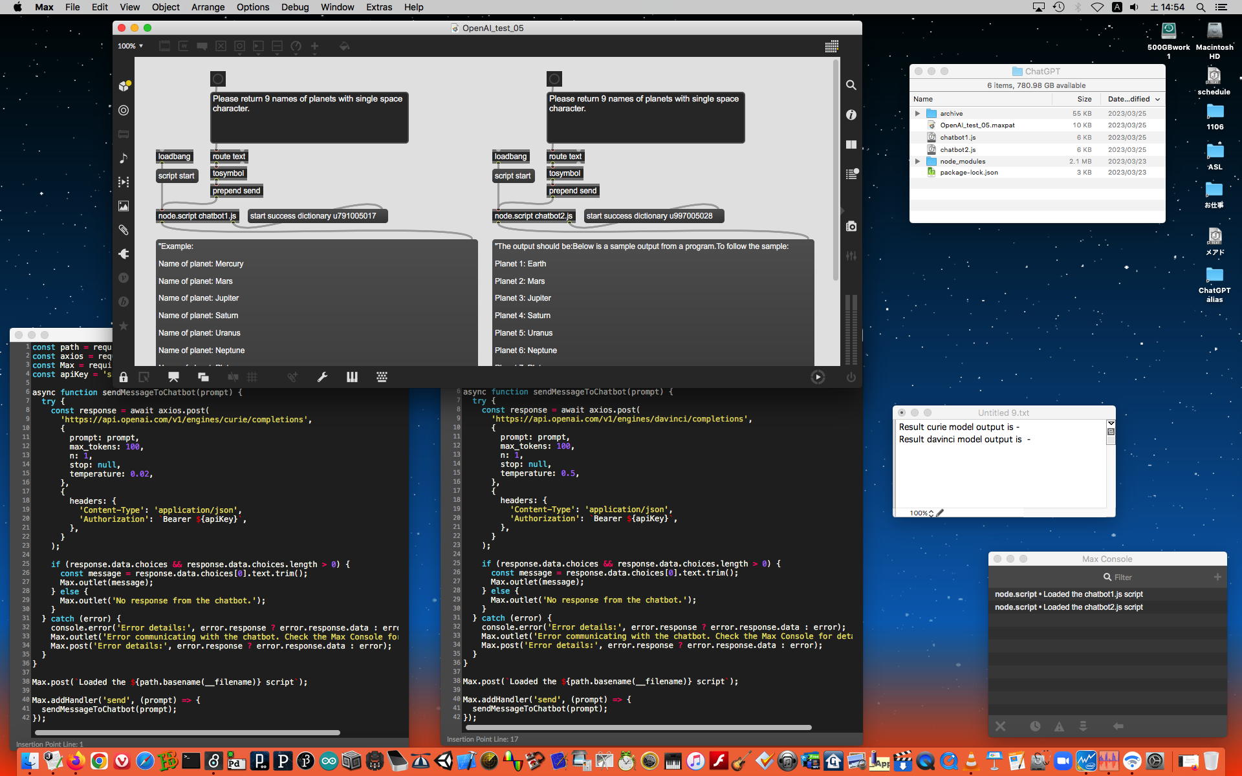Open the Extras menu

pos(378,7)
